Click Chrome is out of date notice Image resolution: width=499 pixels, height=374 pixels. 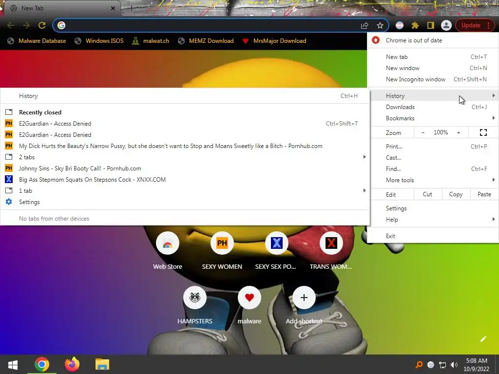[x=433, y=40]
